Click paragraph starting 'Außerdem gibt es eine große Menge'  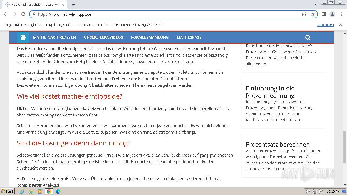(x=119, y=182)
